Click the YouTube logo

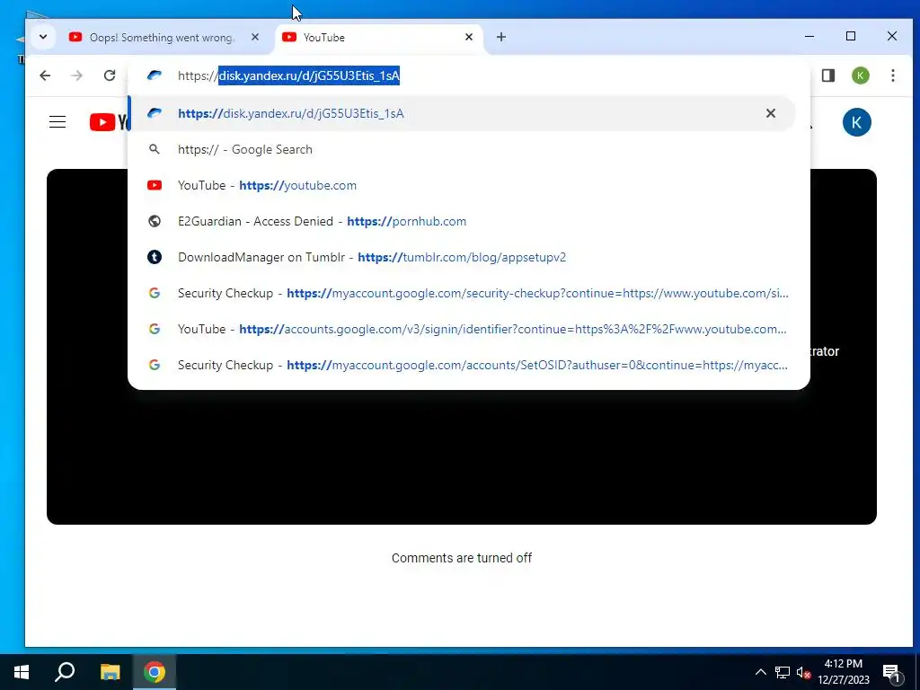(x=111, y=122)
